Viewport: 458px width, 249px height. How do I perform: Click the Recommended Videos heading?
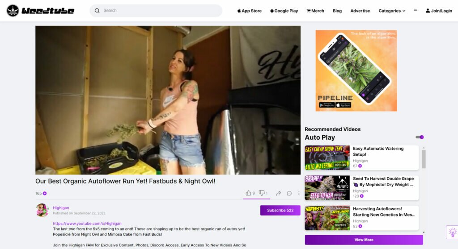click(332, 129)
